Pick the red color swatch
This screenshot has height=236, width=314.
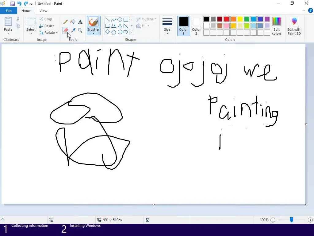(227, 19)
